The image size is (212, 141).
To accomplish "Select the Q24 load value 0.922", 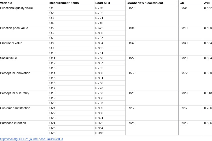I will pos(99,123).
